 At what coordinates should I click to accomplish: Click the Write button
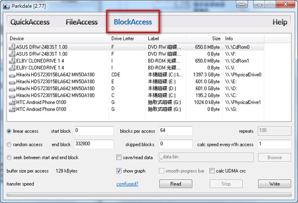tap(275, 184)
